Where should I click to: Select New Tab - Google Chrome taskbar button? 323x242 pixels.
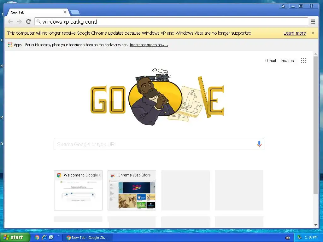88,238
